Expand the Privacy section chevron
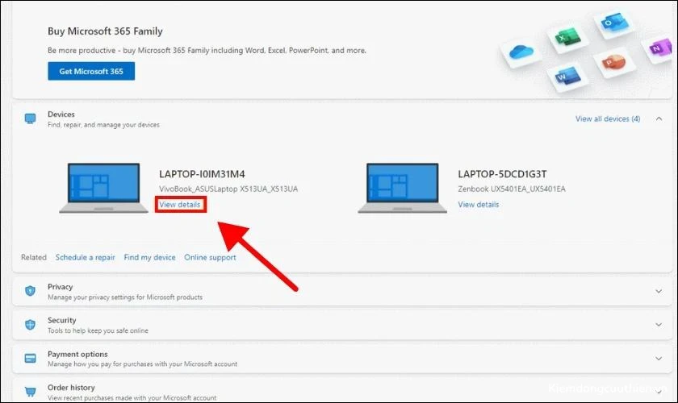Screen dimensions: 678x403 pyautogui.click(x=659, y=291)
